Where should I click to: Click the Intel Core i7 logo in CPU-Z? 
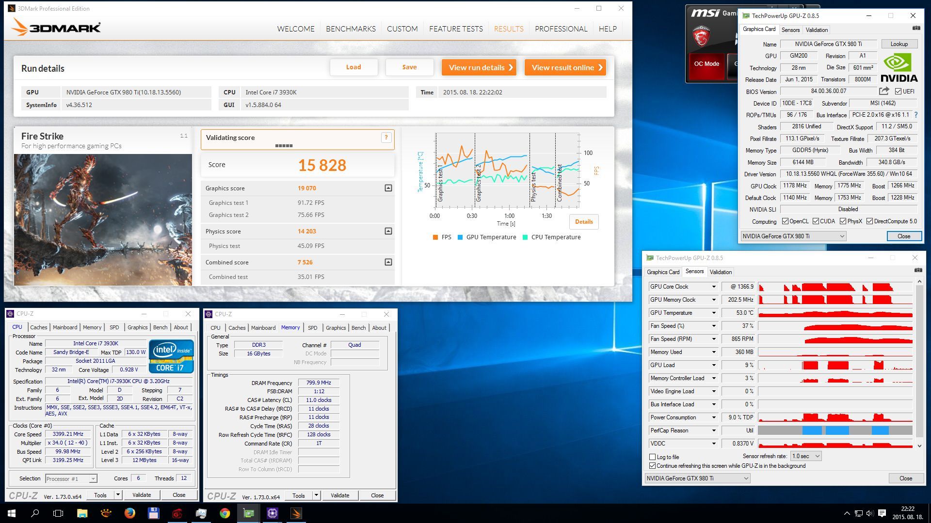pos(172,356)
